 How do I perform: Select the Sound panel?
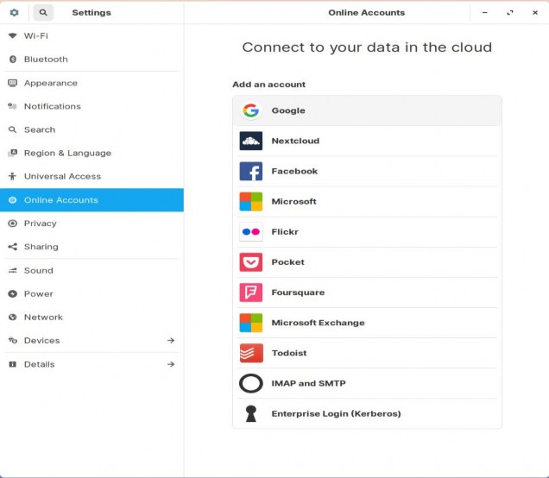coord(38,271)
